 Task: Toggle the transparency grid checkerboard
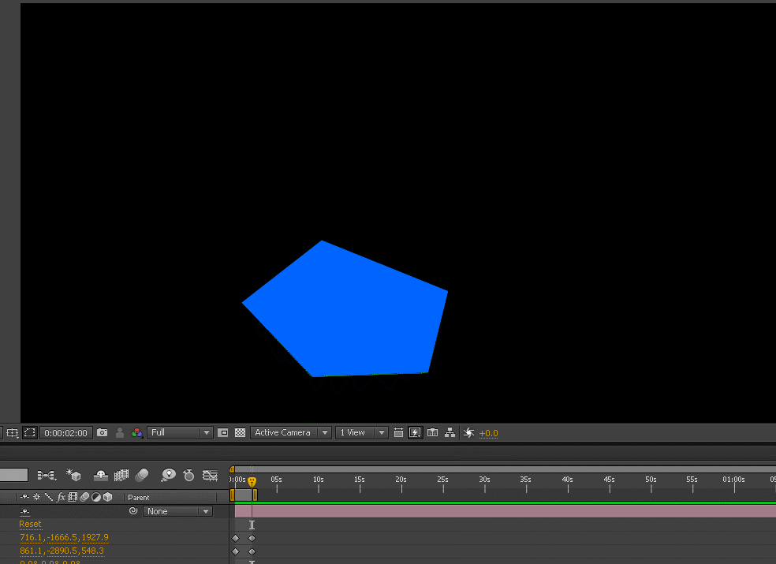(240, 433)
